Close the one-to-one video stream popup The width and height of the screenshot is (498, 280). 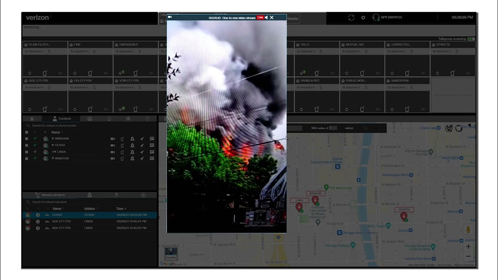tap(272, 17)
